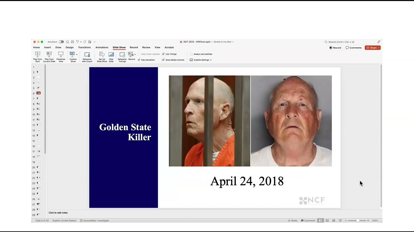Image resolution: width=414 pixels, height=232 pixels.
Task: Start Slide Show from status bar icon
Action: (340, 221)
